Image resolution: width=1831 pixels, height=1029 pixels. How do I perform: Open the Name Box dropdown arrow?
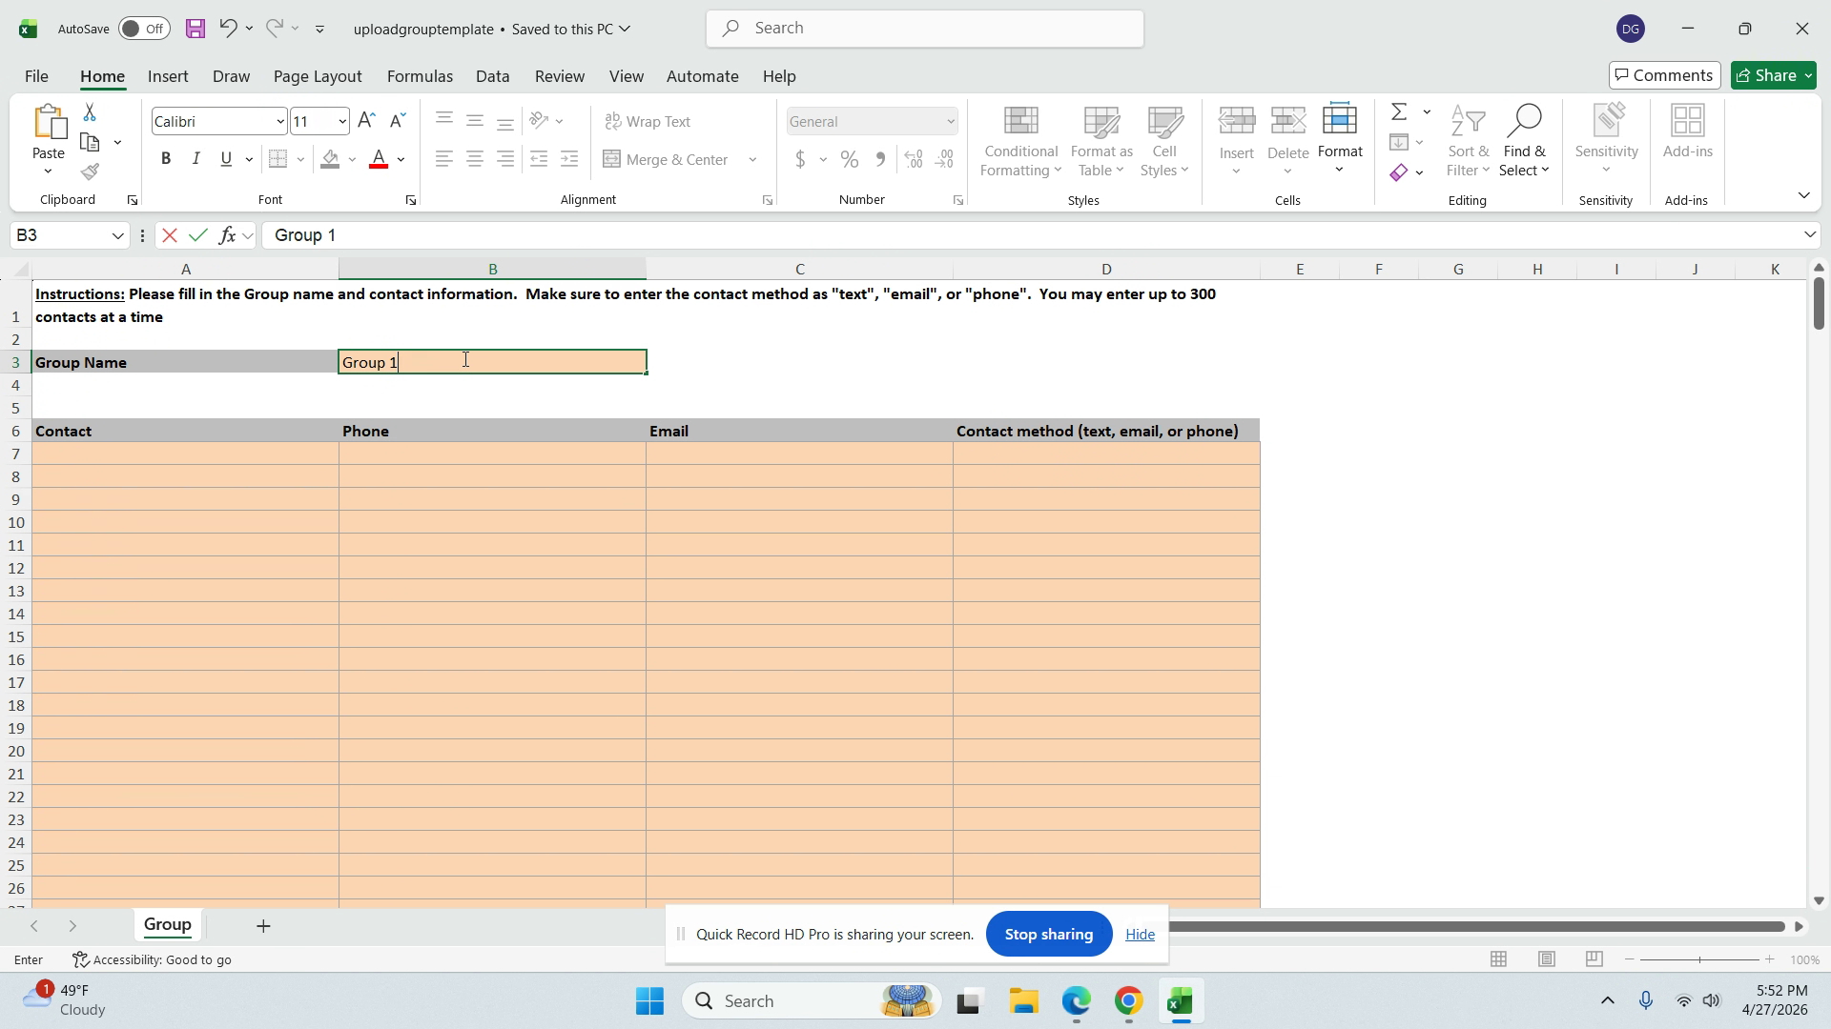point(118,235)
